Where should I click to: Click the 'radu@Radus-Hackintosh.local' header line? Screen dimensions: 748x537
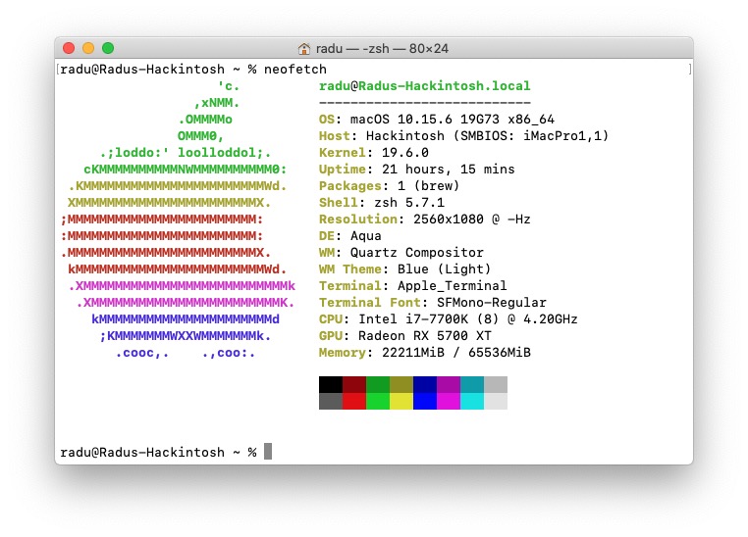425,86
